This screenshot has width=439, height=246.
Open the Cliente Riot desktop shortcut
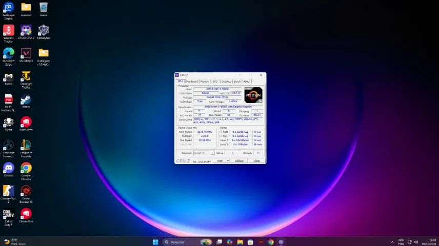tap(26, 215)
